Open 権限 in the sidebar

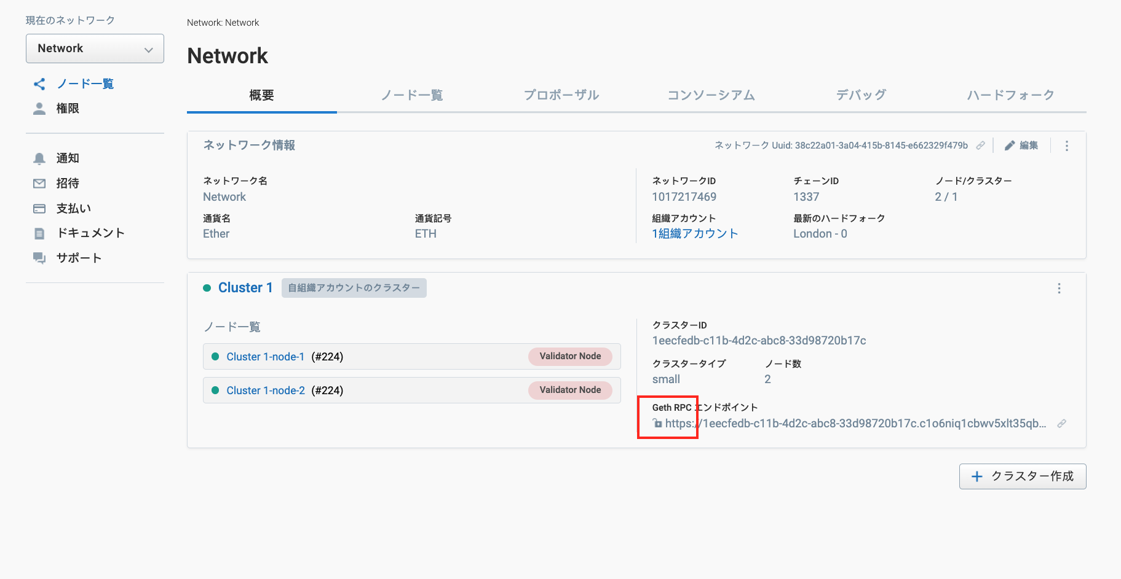point(68,109)
